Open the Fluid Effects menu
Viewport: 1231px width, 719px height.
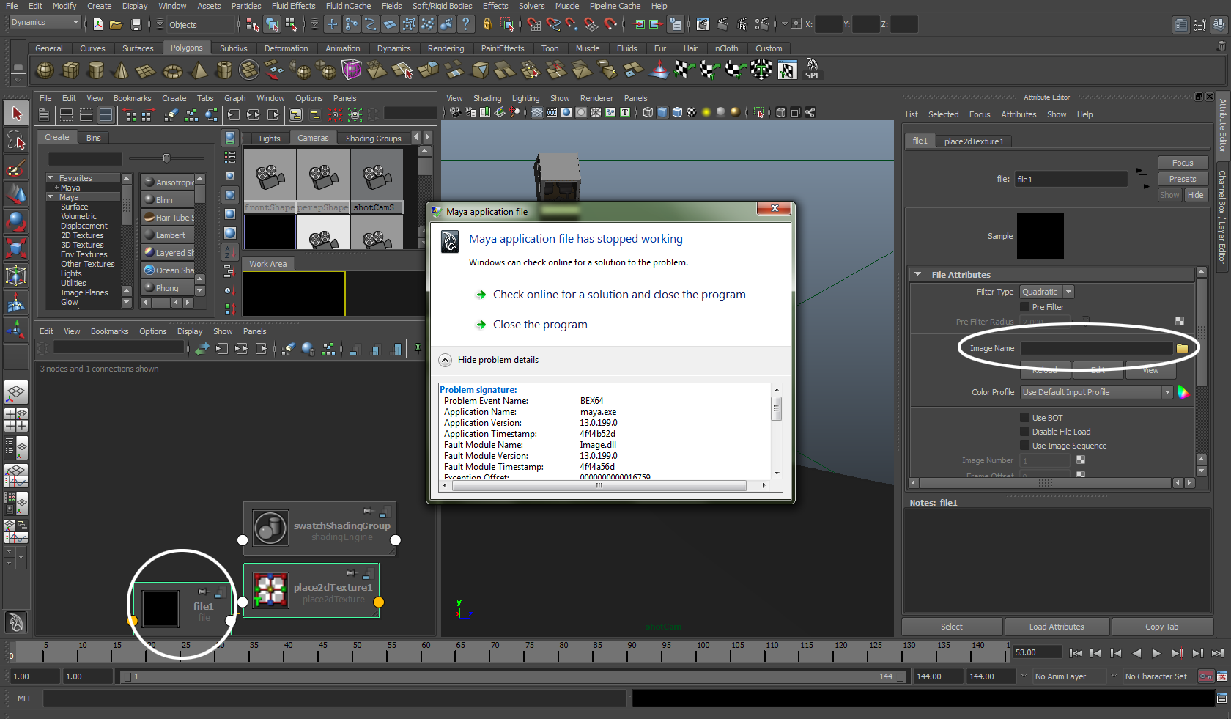point(293,6)
